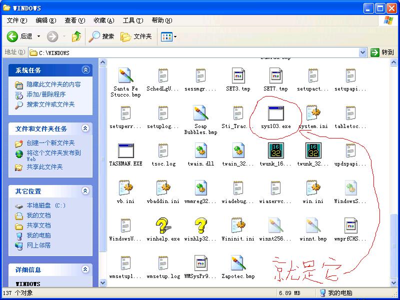Select the TASKMAN.EXE file icon
The image size is (400, 300).
point(126,151)
